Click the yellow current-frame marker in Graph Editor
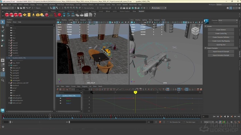Image resolution: width=241 pixels, height=135 pixels. 135,92
